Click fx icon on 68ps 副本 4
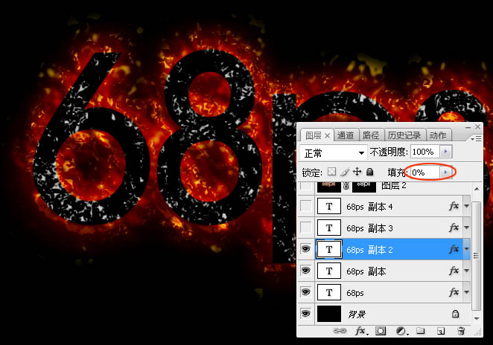The width and height of the screenshot is (493, 345). 454,206
